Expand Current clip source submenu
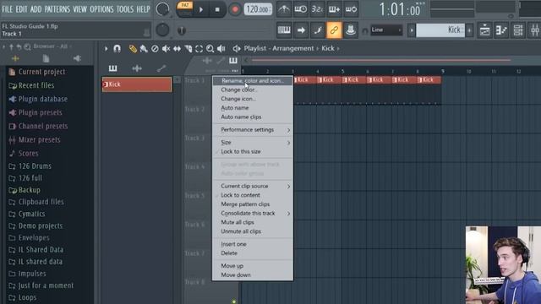 [253, 186]
